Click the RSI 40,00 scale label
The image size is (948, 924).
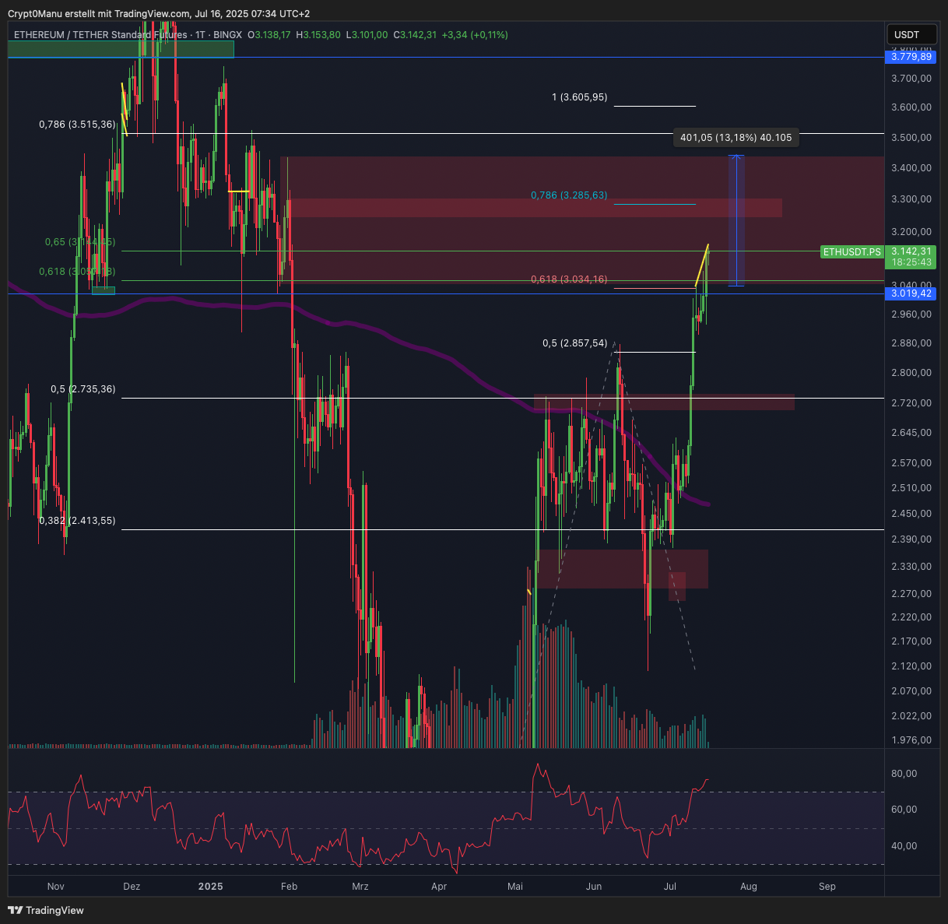coord(904,846)
